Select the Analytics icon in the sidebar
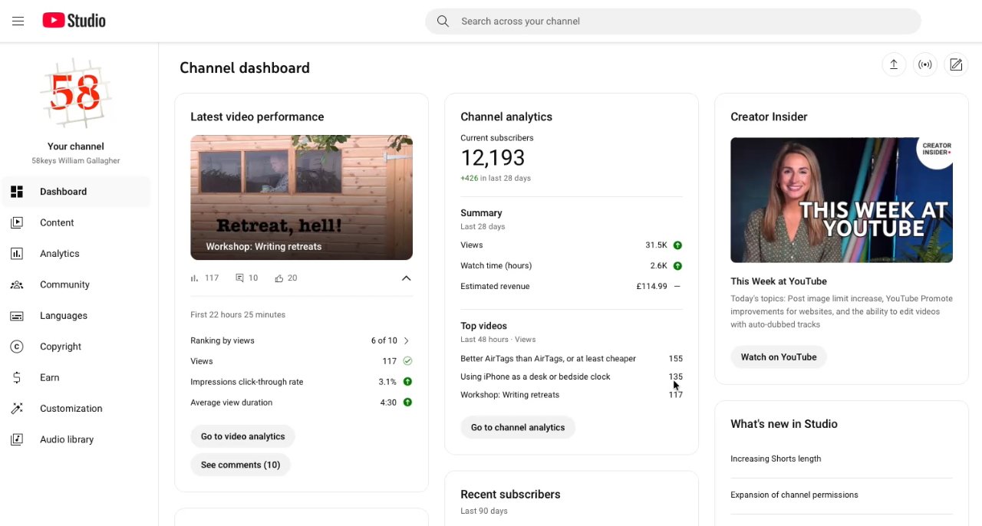This screenshot has height=526, width=982. [x=17, y=253]
